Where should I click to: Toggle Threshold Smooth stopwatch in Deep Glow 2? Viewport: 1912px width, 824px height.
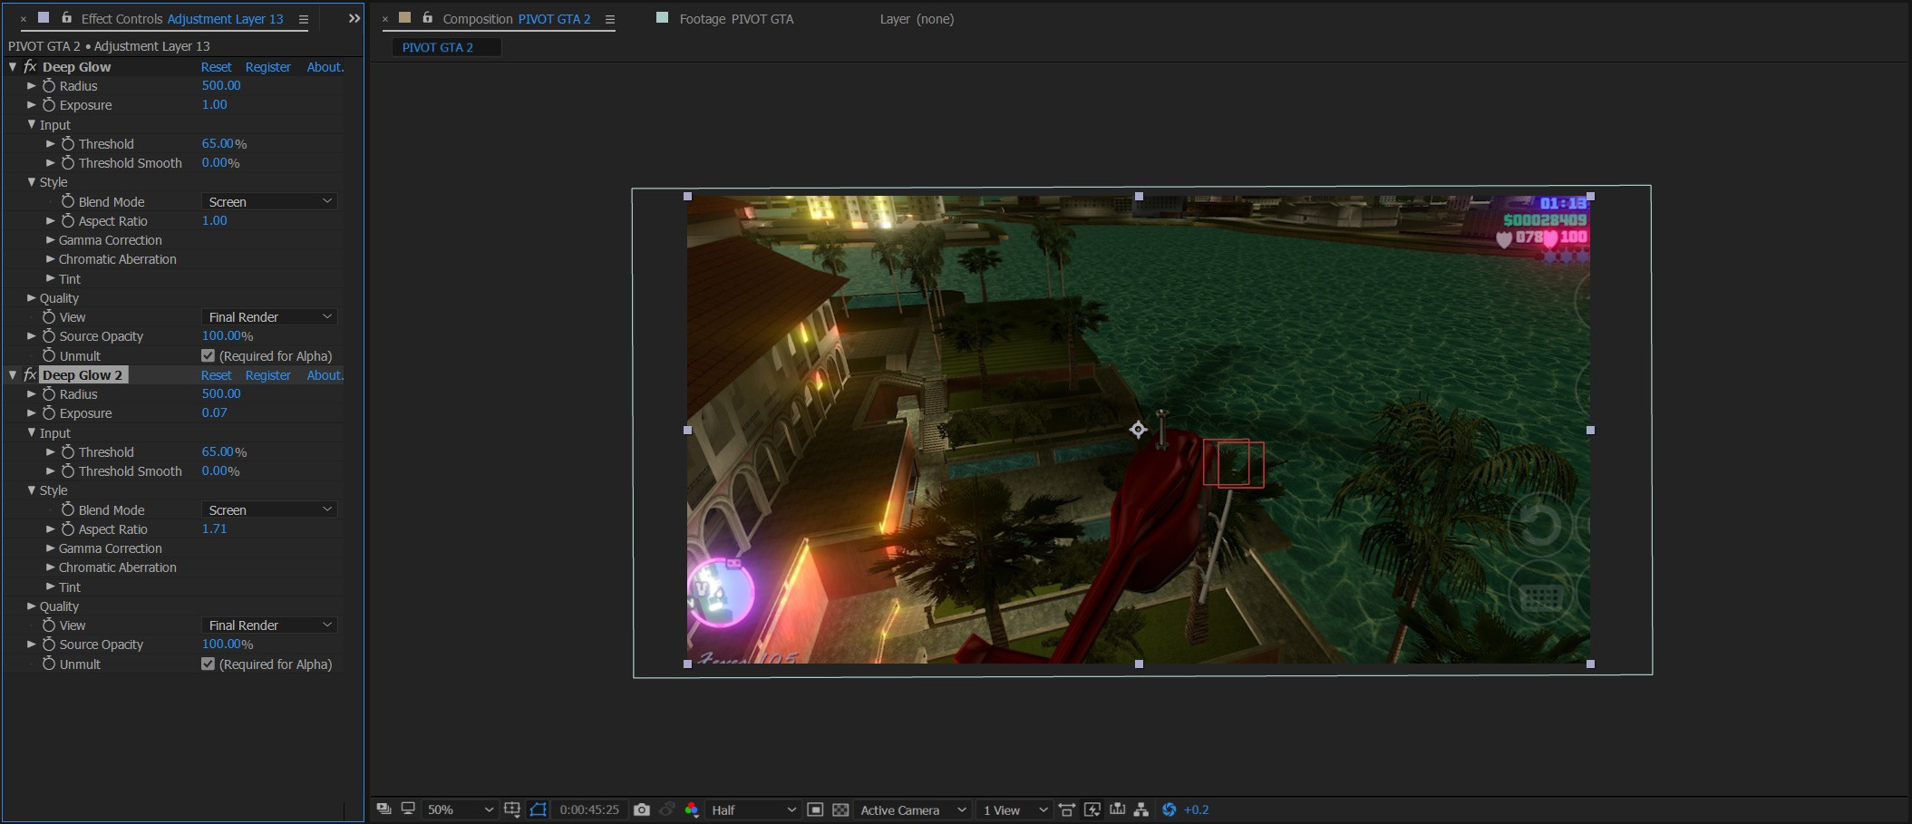(68, 471)
